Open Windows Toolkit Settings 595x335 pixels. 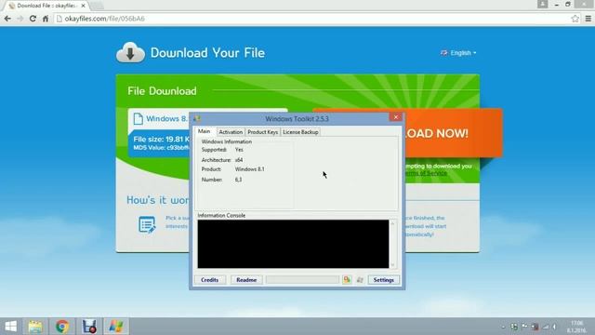click(384, 280)
